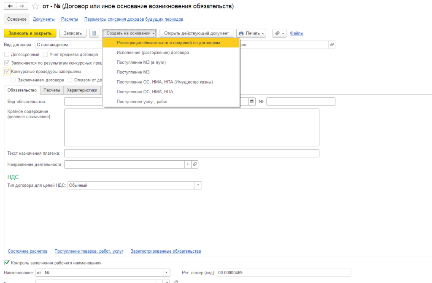Toggle Учет предмета договора checkbox
The image size is (432, 283).
46,54
